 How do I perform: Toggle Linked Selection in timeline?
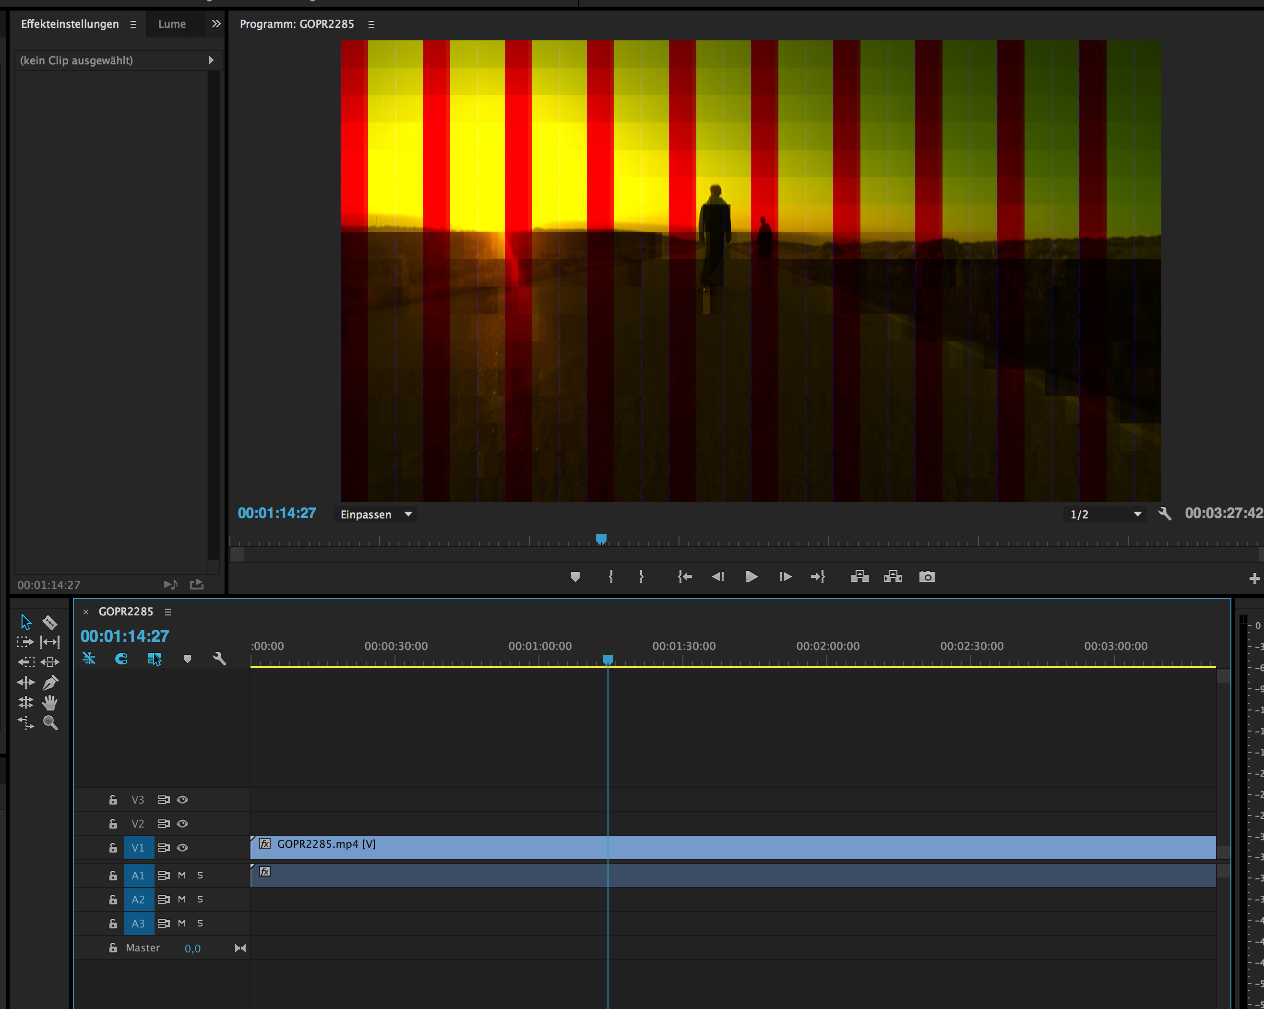click(154, 659)
